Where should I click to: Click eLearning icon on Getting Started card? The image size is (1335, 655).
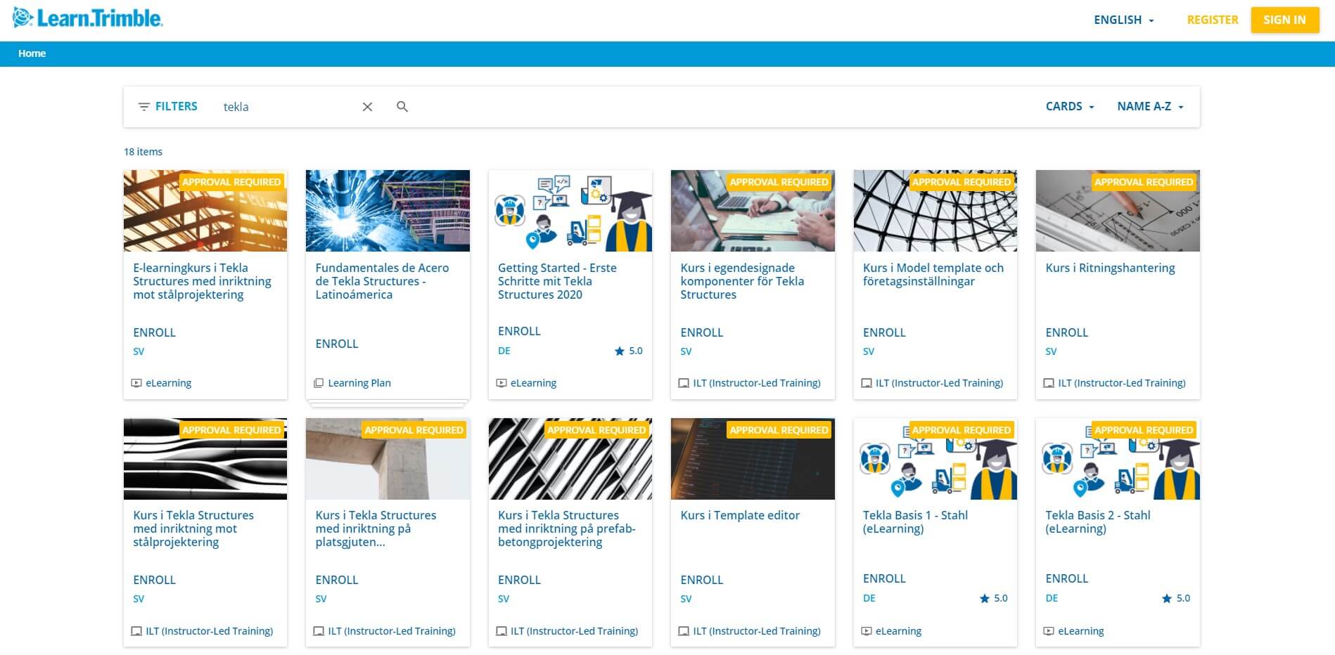click(x=502, y=383)
